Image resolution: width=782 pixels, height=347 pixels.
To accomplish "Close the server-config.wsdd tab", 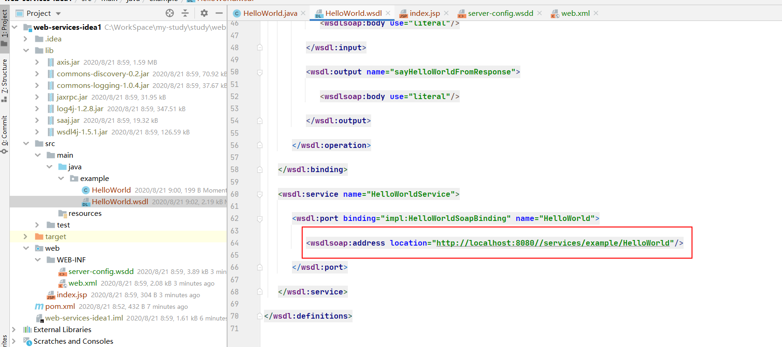I will click(540, 13).
